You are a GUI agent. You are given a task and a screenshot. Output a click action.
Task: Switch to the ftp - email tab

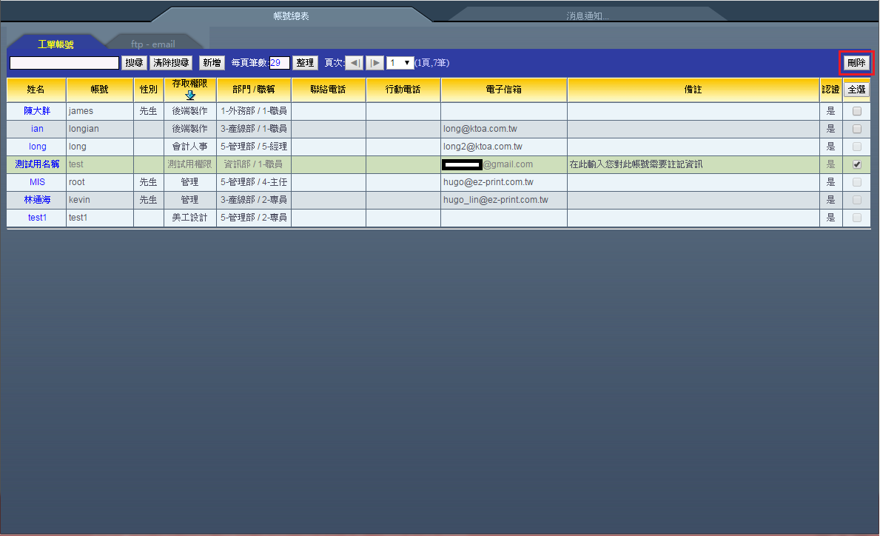153,44
